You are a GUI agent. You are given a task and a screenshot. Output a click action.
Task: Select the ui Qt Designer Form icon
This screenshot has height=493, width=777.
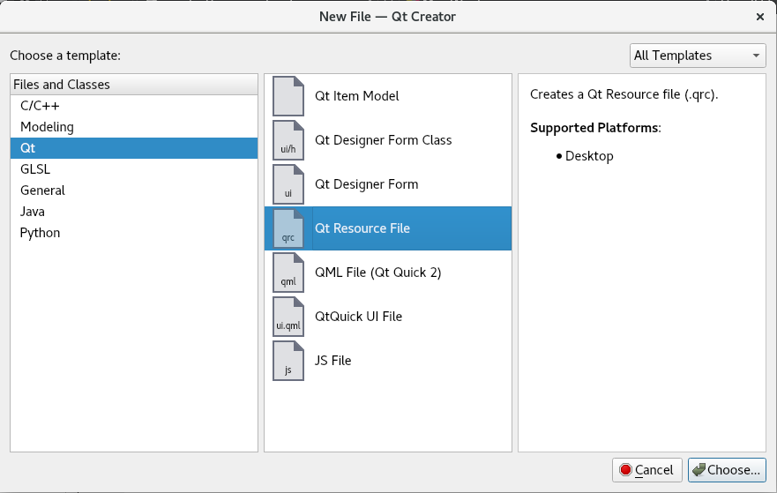click(x=288, y=184)
